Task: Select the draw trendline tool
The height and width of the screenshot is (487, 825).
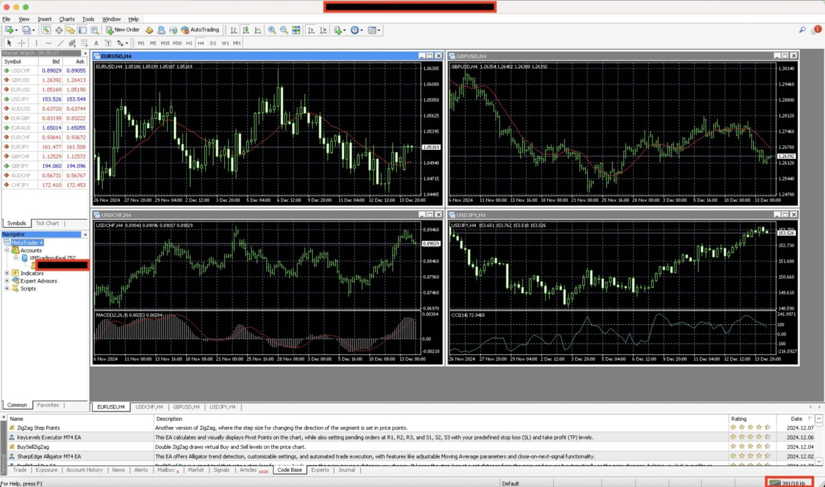Action: click(x=60, y=43)
